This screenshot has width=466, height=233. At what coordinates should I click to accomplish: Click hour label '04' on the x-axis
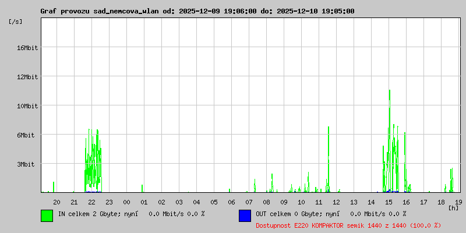pos(197,202)
